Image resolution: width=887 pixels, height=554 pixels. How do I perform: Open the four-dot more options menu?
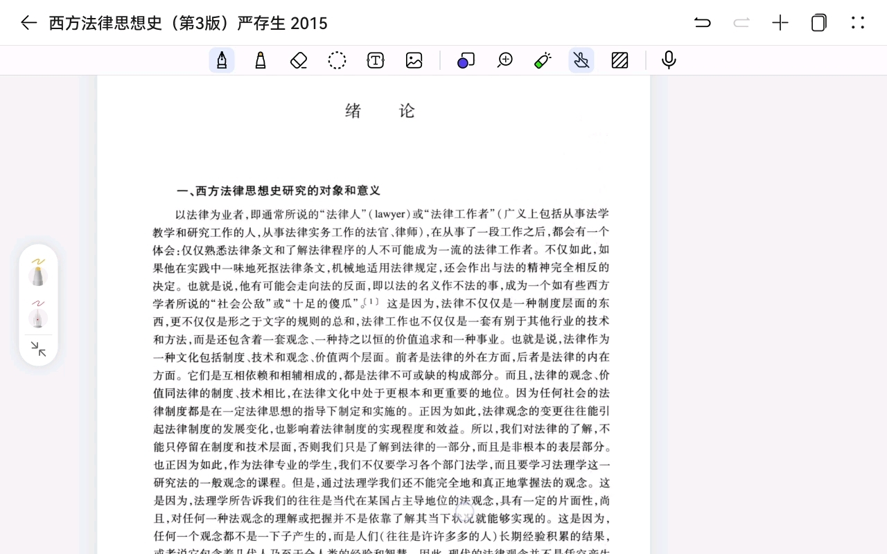858,23
